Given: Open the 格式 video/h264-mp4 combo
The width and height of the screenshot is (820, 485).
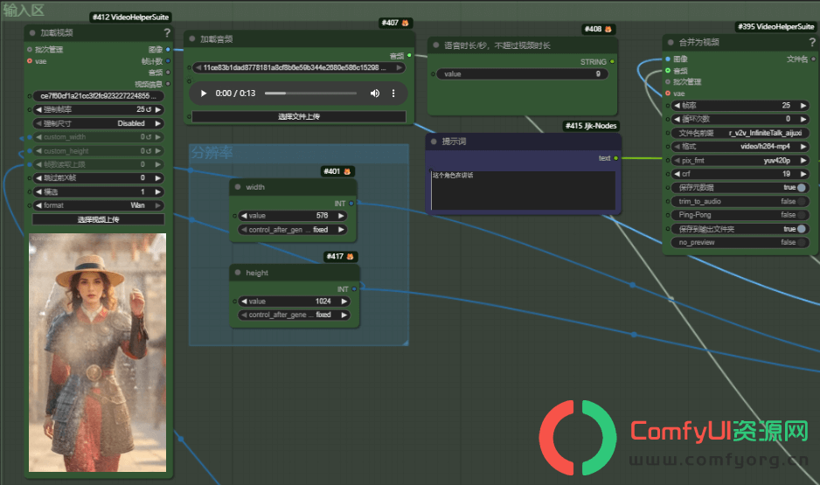Looking at the screenshot, I should coord(740,146).
